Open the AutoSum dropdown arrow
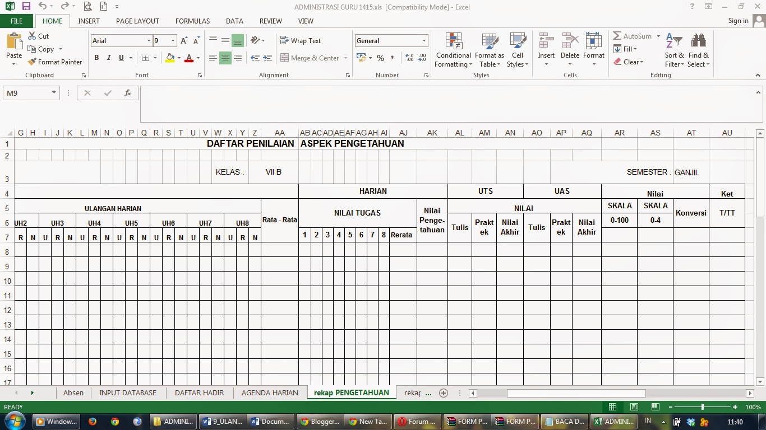The image size is (766, 430). pyautogui.click(x=658, y=36)
